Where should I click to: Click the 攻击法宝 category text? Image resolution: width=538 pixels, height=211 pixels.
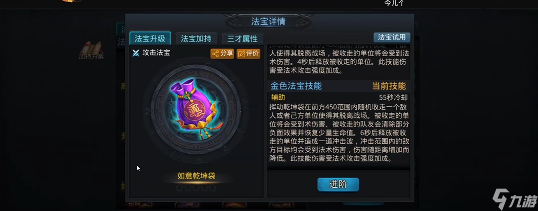(x=156, y=53)
